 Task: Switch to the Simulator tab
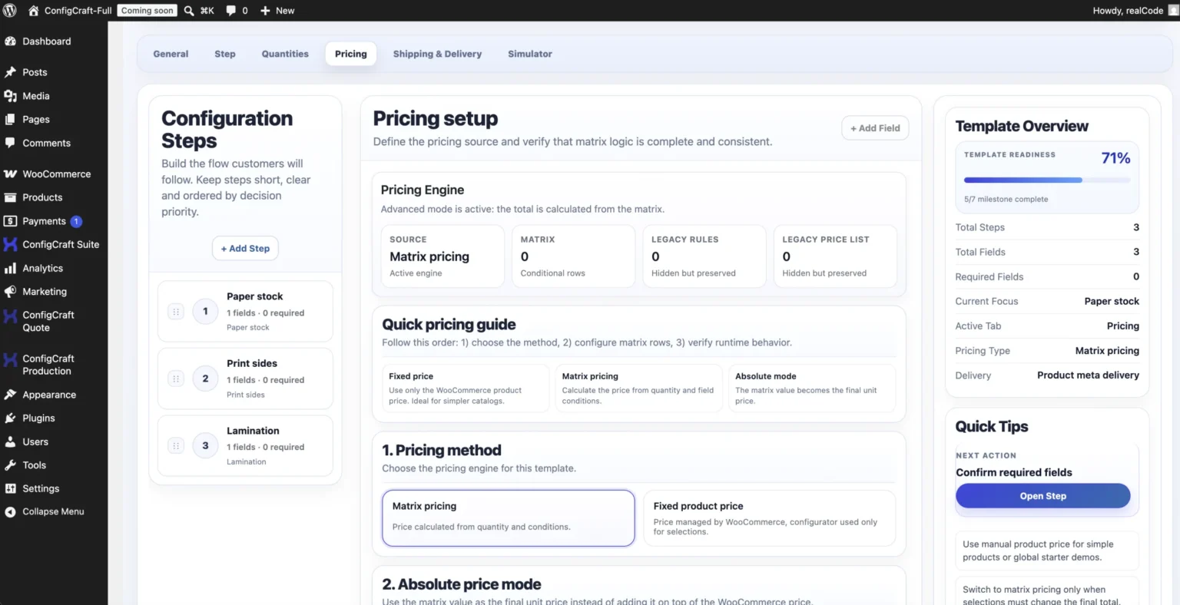[x=530, y=54]
